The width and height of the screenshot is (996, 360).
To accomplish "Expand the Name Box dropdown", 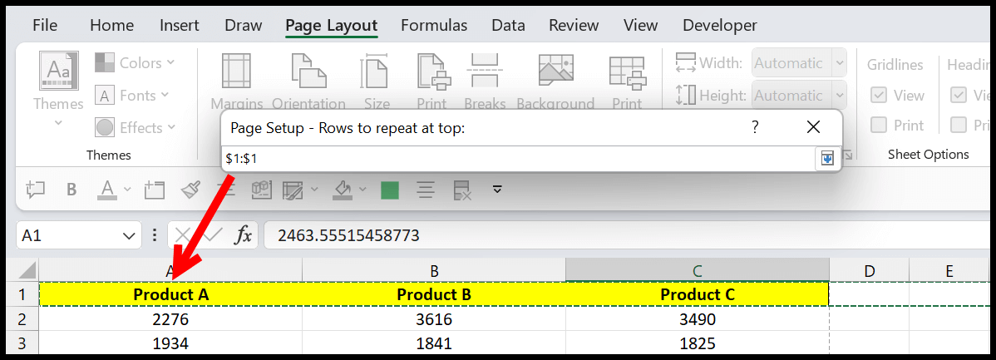I will (128, 235).
